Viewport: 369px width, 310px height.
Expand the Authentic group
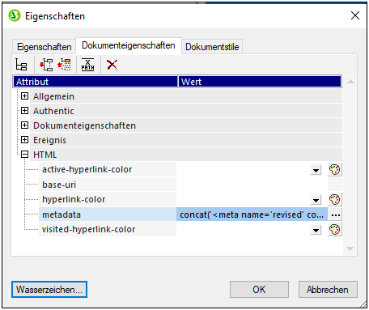pyautogui.click(x=24, y=111)
